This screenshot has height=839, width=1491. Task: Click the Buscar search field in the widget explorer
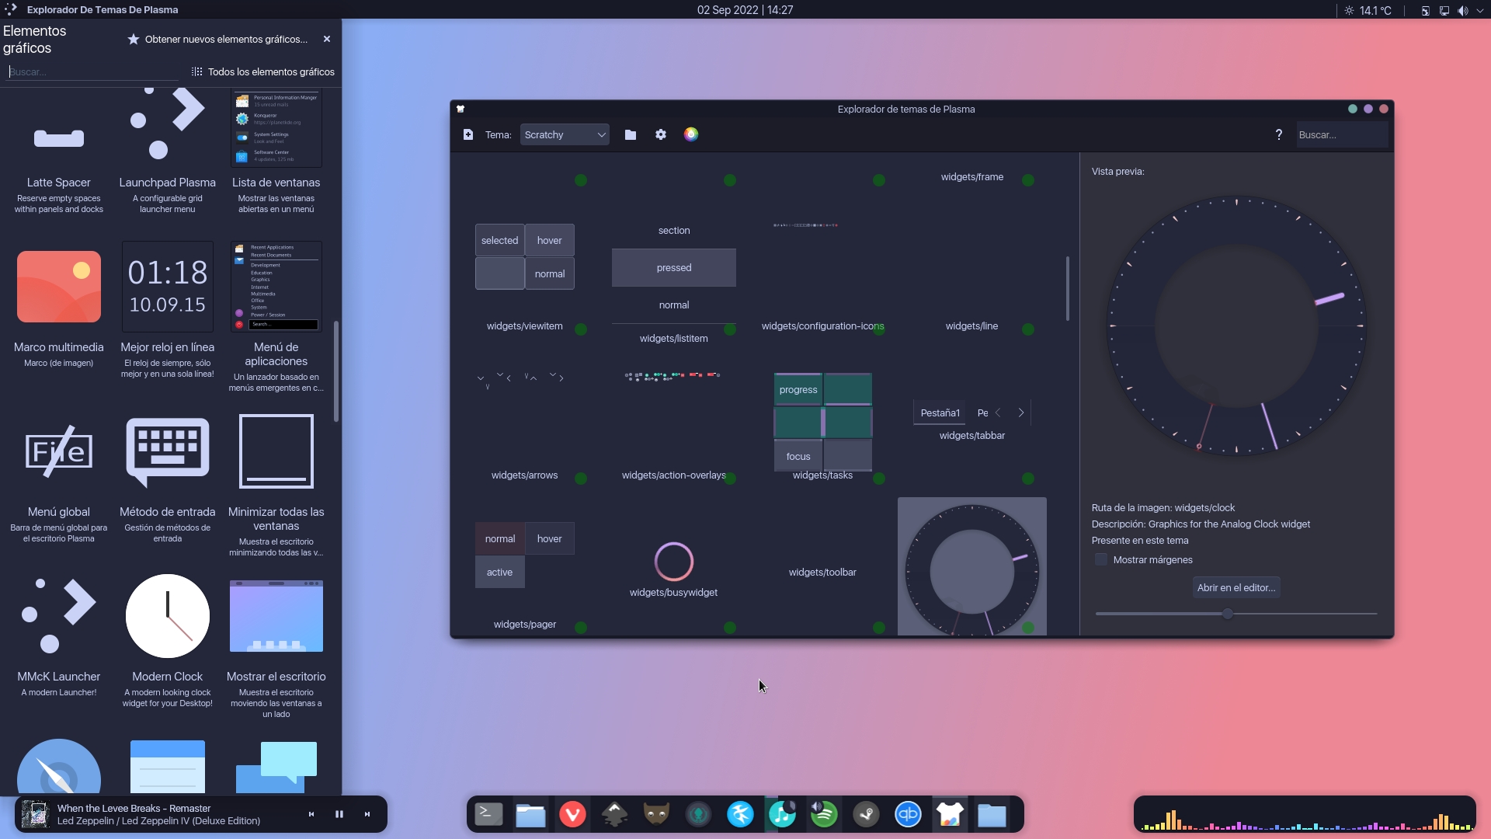(91, 71)
